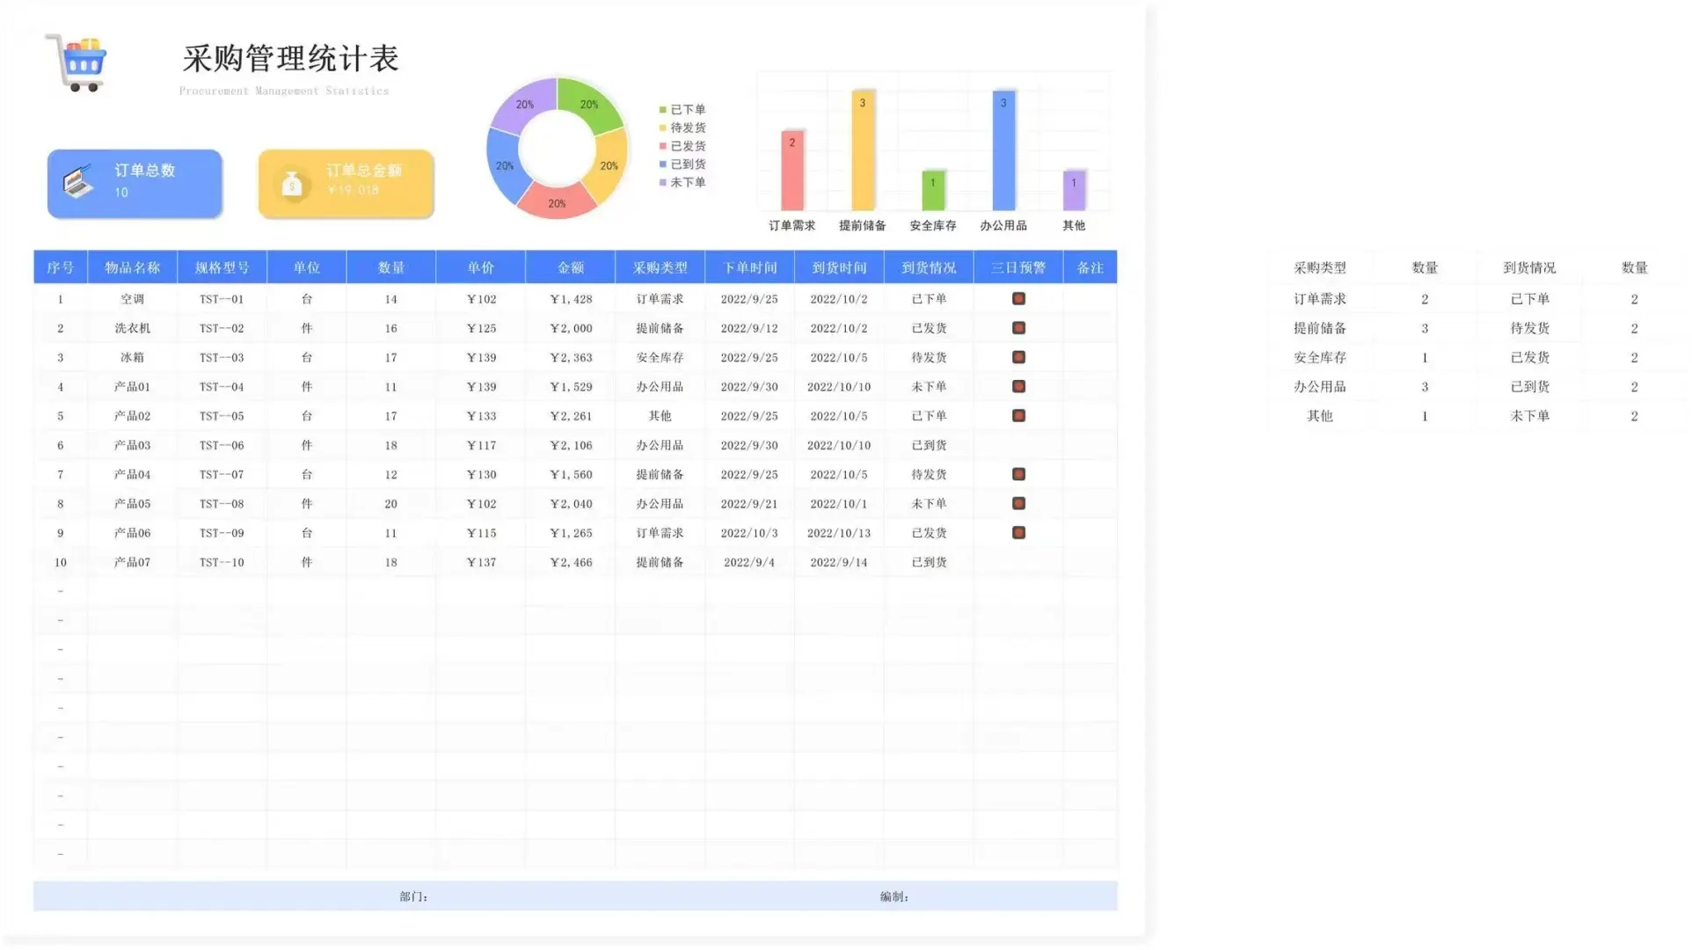Click the 到货时间 column header

(x=840, y=267)
